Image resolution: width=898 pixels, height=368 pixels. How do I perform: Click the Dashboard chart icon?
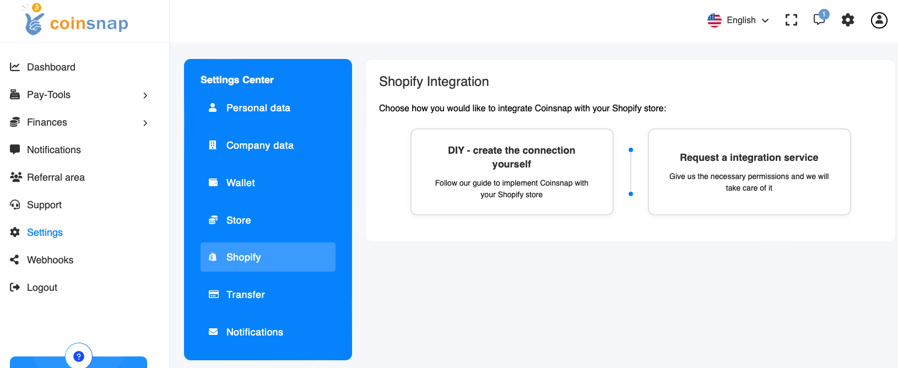click(x=15, y=67)
